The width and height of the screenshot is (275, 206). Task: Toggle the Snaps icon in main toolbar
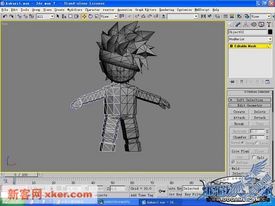pos(137,17)
